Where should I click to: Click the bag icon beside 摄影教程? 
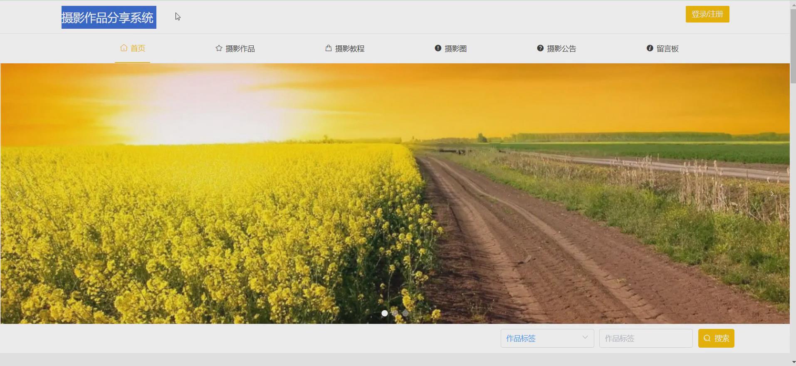click(x=328, y=48)
